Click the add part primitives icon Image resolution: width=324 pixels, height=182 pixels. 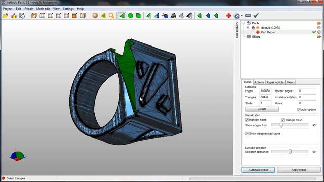click(x=14, y=16)
